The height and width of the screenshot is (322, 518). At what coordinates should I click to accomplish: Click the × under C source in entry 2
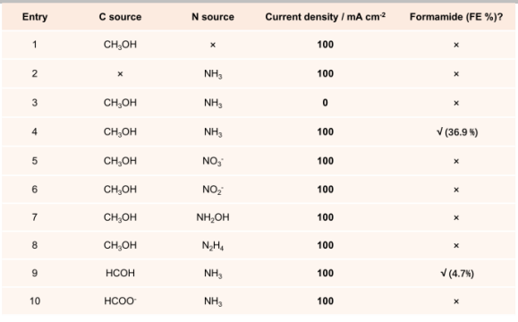[120, 74]
